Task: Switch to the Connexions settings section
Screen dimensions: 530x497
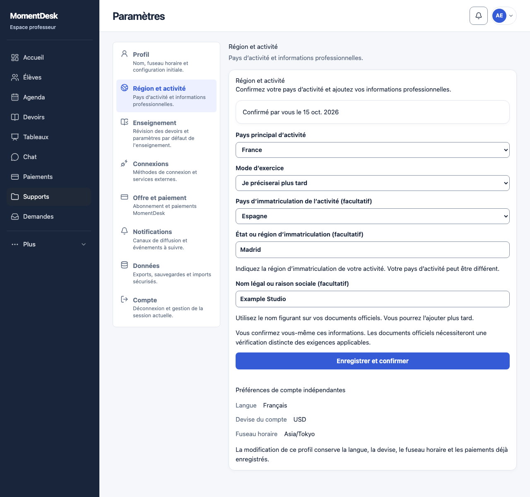Action: 166,171
